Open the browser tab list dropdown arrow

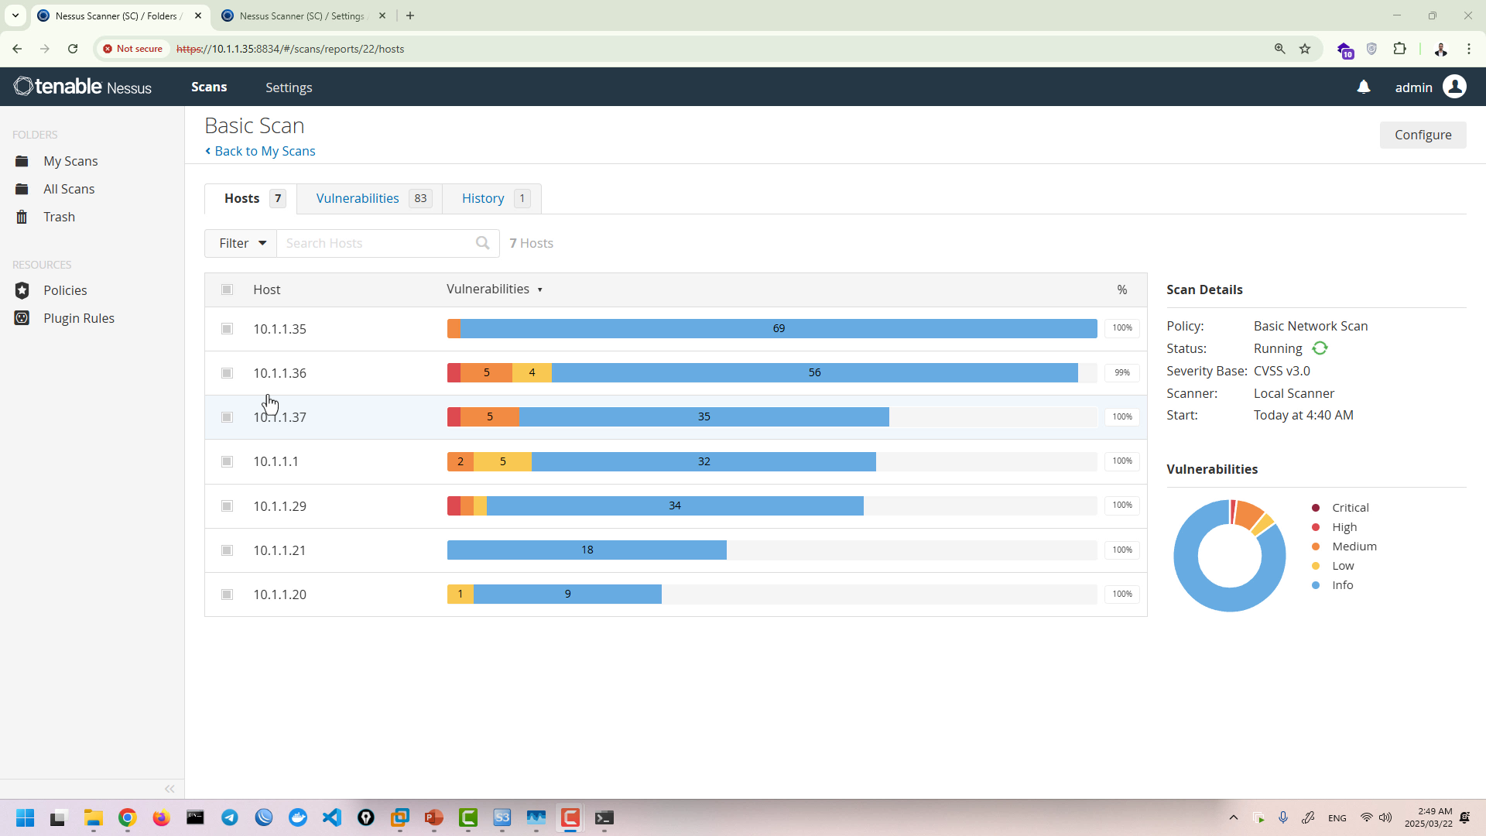[x=15, y=15]
